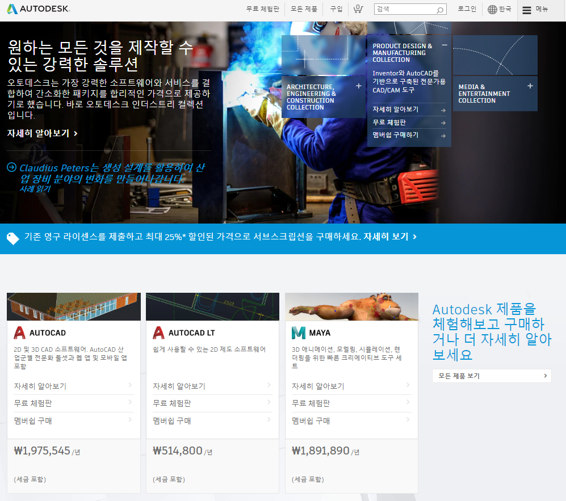Click the AutoCAD 자세히 알아보기 chevron

click(130, 385)
